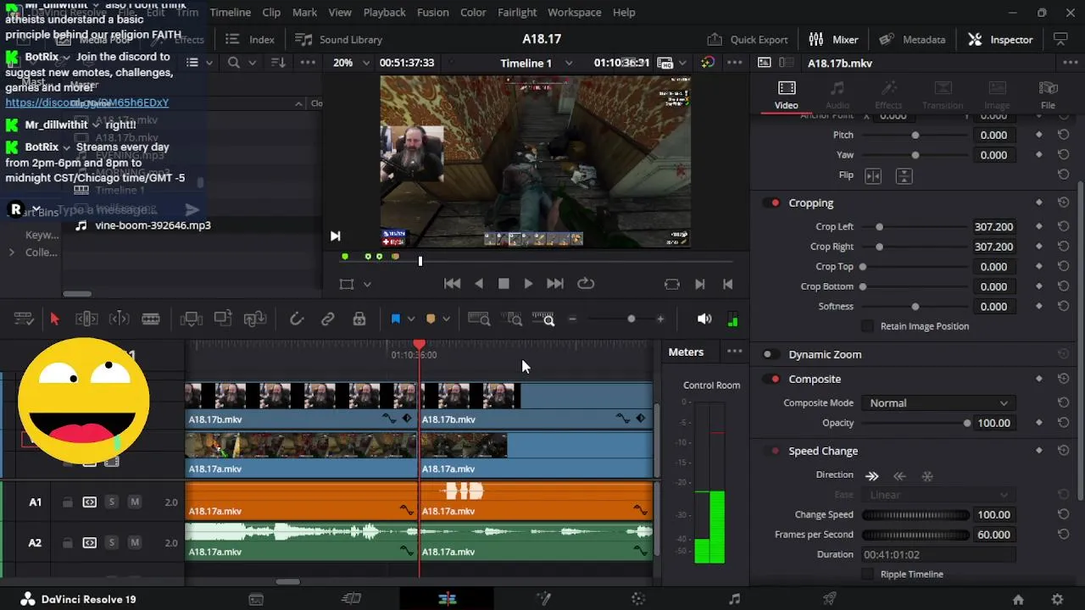Search the media pool

tap(234, 63)
